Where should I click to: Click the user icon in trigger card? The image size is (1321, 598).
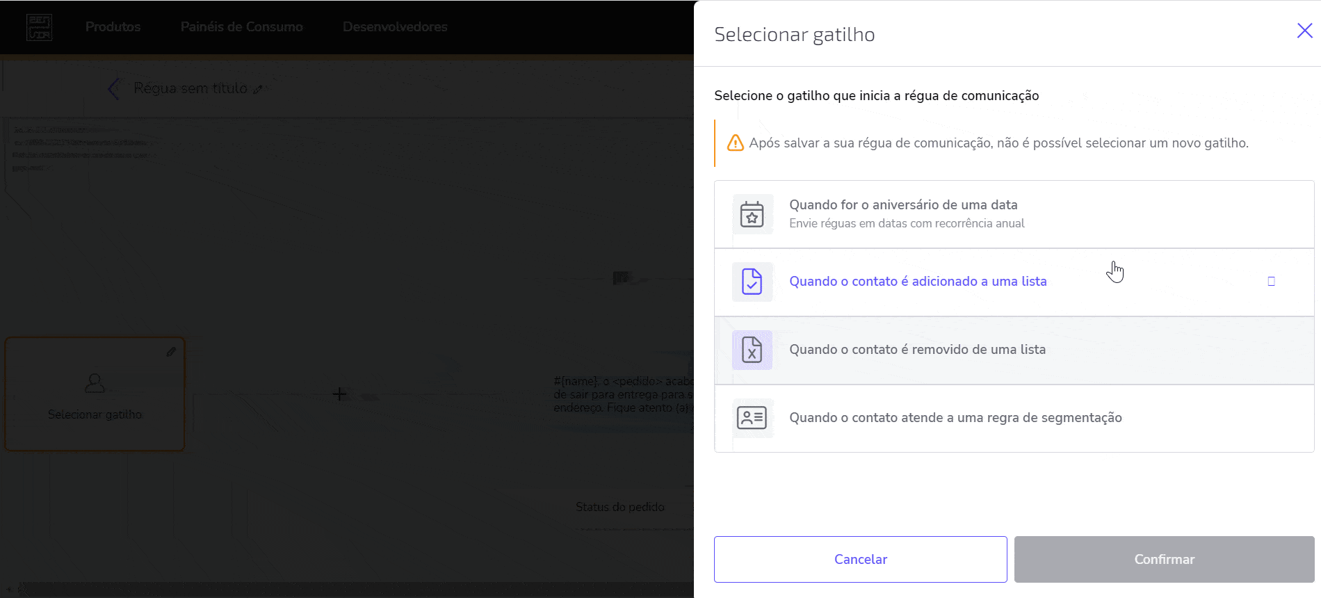click(x=95, y=383)
